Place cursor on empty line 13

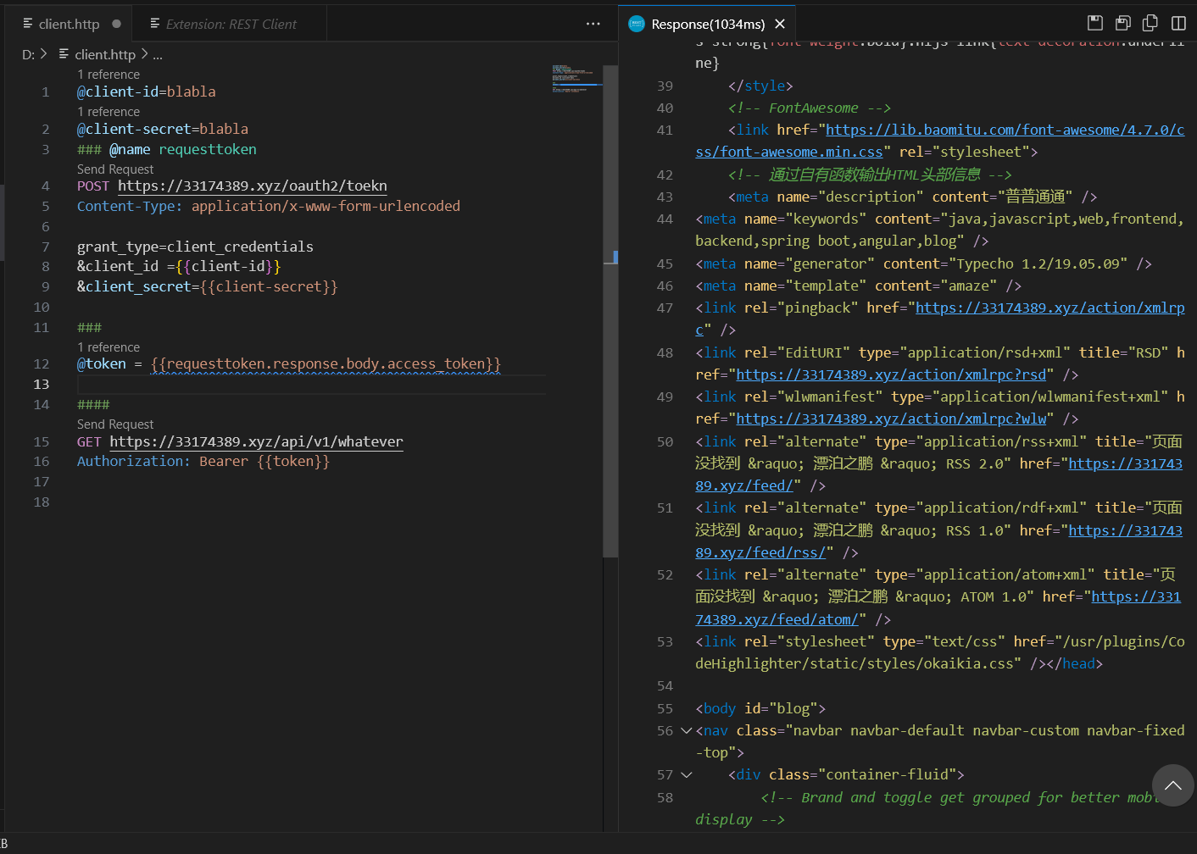coord(310,384)
